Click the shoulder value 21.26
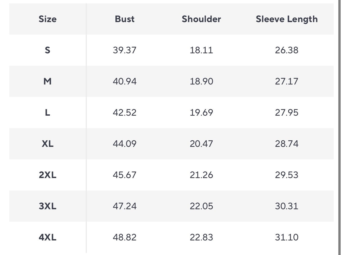The height and width of the screenshot is (255, 343). click(x=201, y=175)
